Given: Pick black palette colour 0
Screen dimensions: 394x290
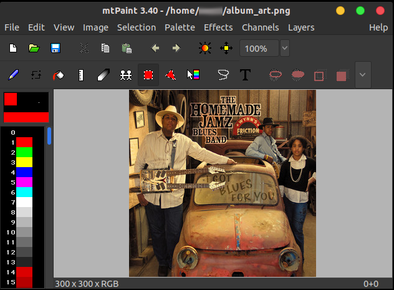Looking at the screenshot, I should (24, 132).
